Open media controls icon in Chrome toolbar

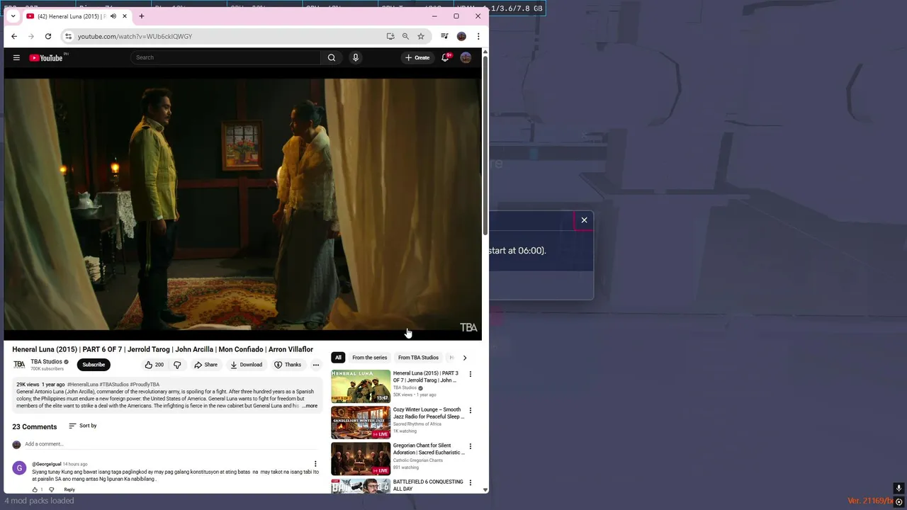pos(444,36)
